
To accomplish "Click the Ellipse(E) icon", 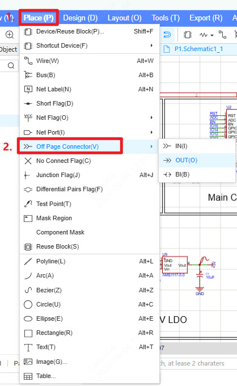I will 28,319.
